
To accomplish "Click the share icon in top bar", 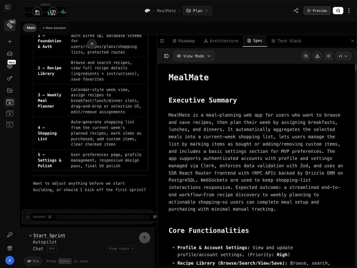I will coord(296,11).
